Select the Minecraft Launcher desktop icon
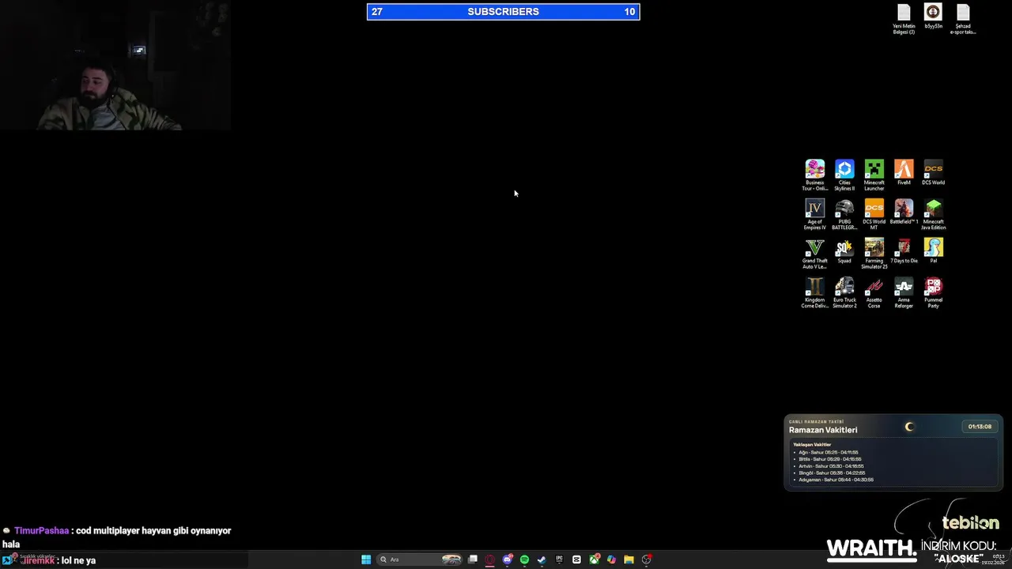The width and height of the screenshot is (1012, 569). click(874, 175)
